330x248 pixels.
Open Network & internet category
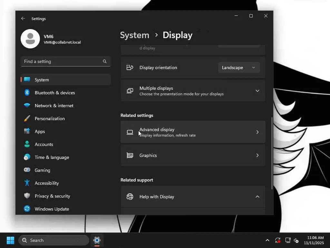[66, 106]
